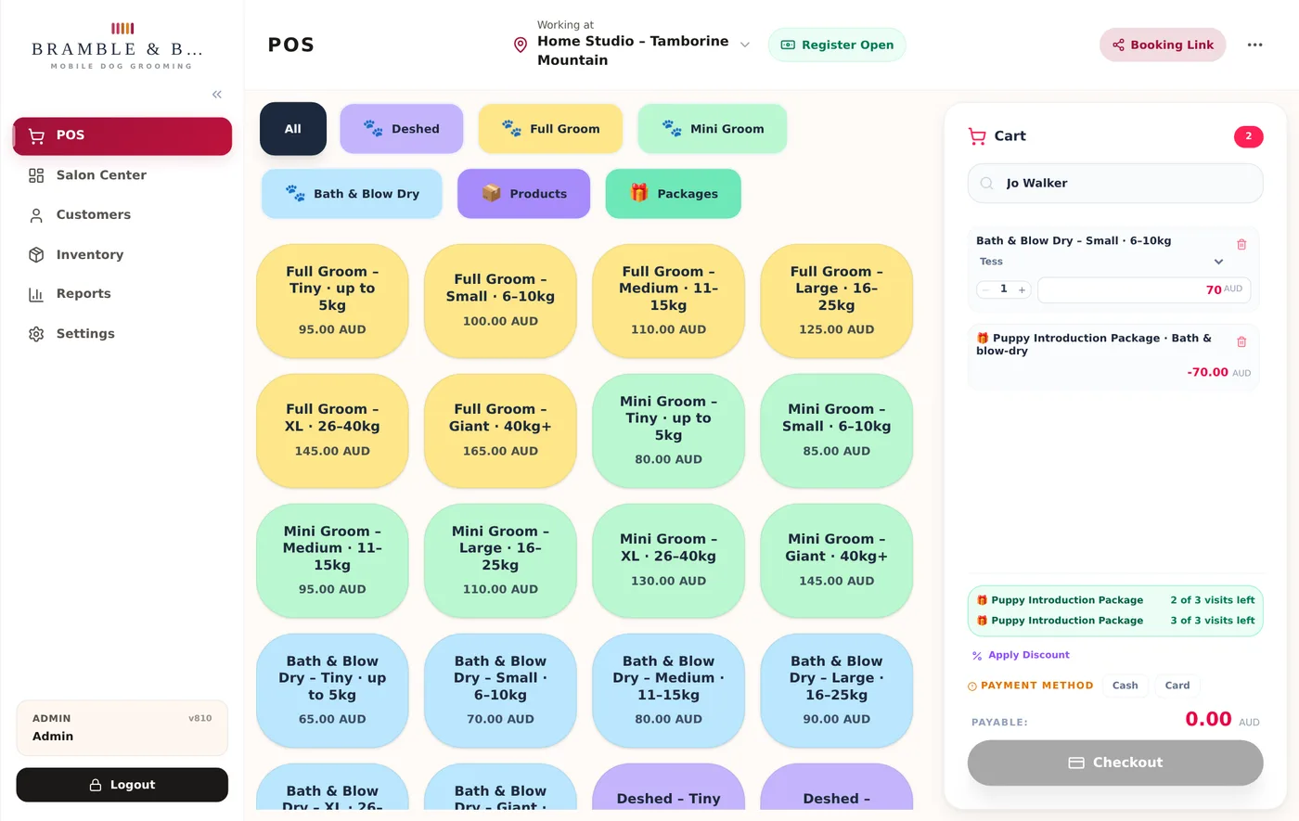Click the Jo Walker customer search field
Viewport: 1299px width, 821px height.
pyautogui.click(x=1115, y=184)
